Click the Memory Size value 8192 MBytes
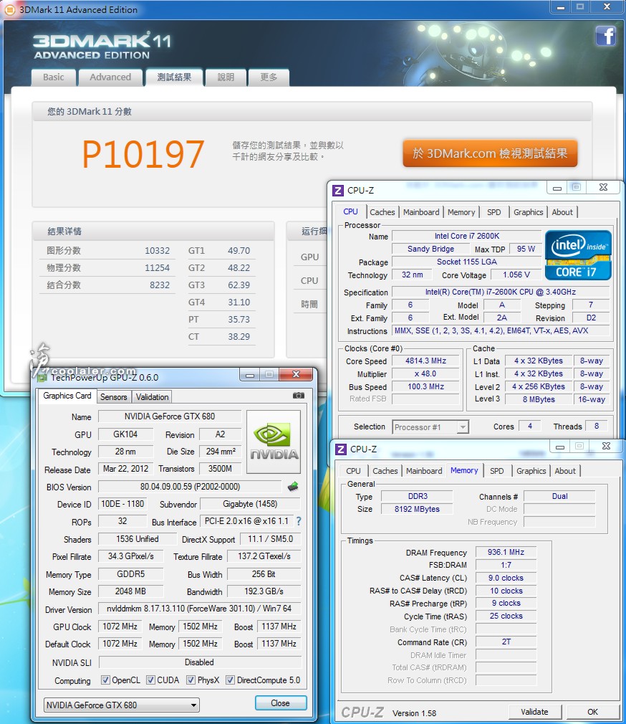This screenshot has width=626, height=724. click(x=417, y=509)
